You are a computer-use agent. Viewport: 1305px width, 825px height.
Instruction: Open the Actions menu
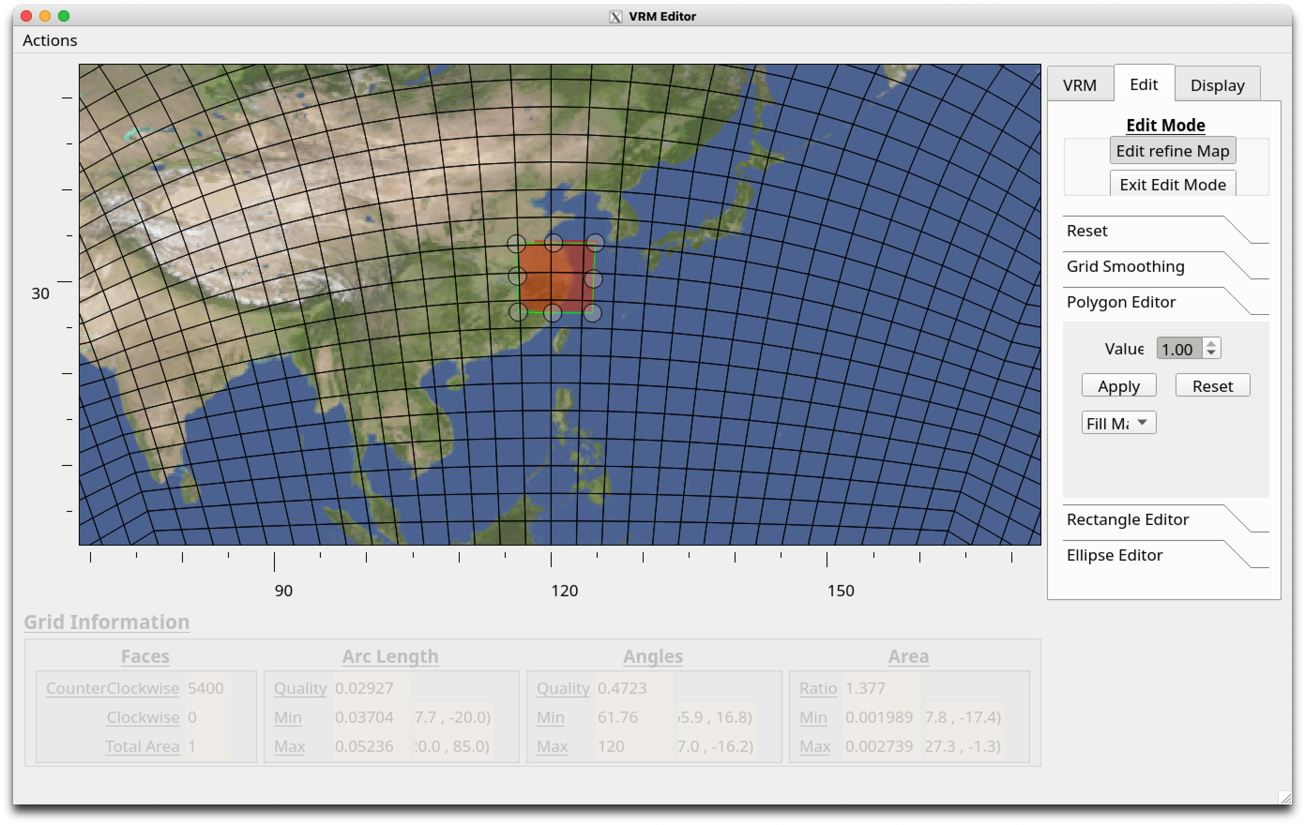coord(50,40)
